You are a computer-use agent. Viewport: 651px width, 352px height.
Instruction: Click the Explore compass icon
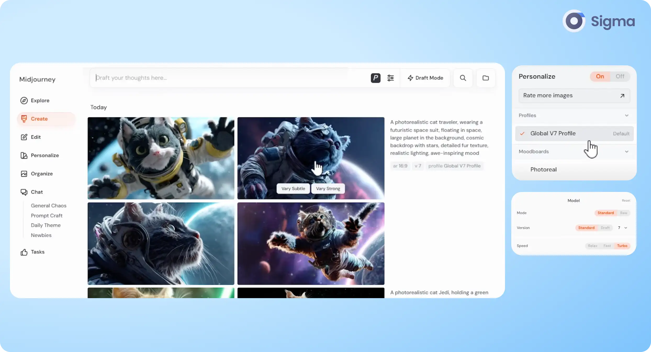(24, 100)
